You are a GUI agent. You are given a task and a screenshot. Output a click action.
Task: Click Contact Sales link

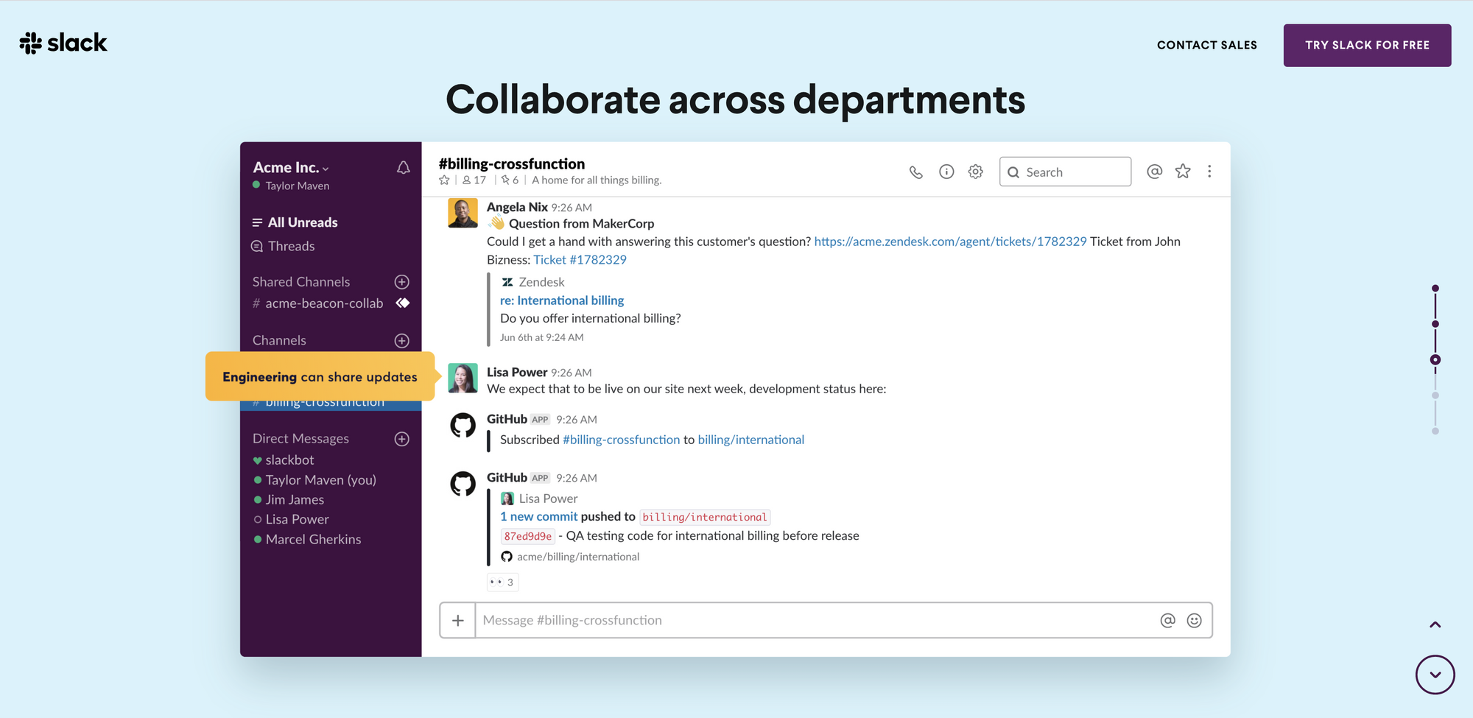coord(1207,46)
